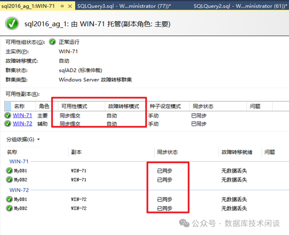Open the WIN-72 replica link
Image resolution: width=289 pixels, height=235 pixels.
23,124
